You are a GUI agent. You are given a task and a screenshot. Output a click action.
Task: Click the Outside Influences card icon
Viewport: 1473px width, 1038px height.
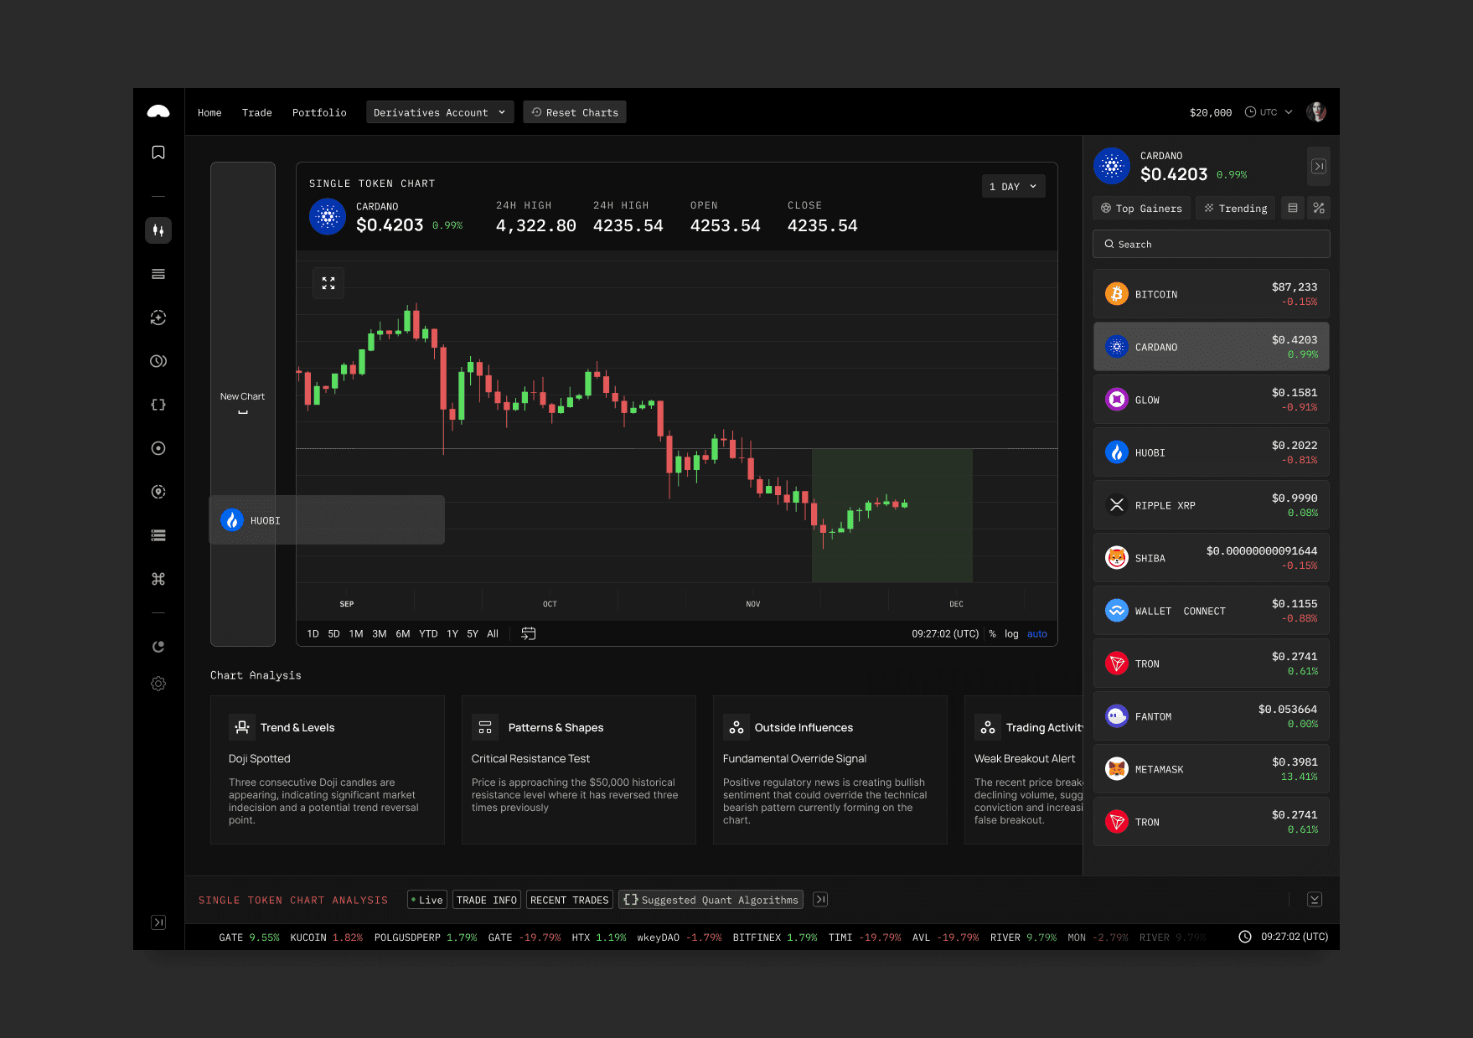736,727
